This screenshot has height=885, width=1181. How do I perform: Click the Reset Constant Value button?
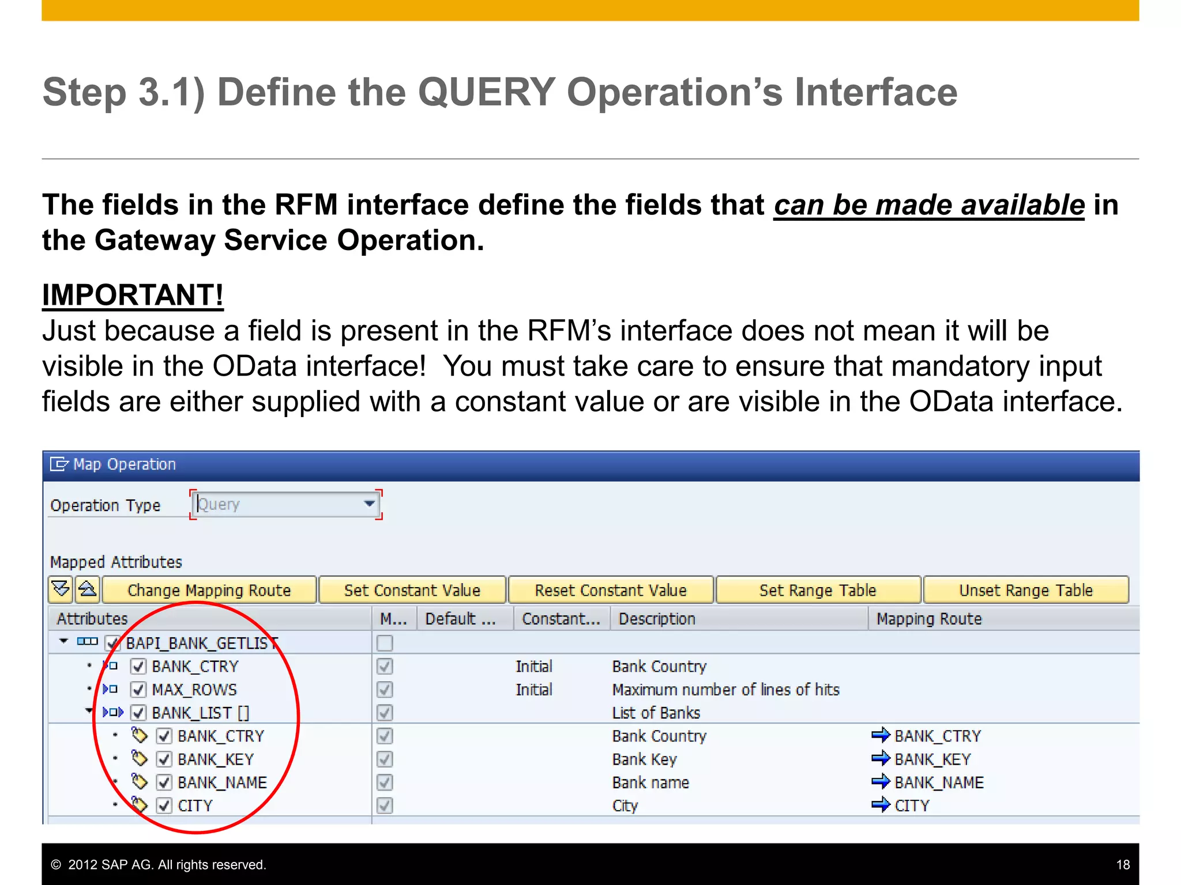click(x=611, y=590)
